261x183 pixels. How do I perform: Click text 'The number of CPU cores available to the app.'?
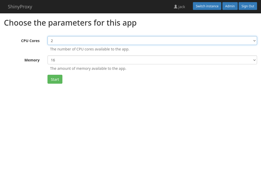(x=90, y=49)
